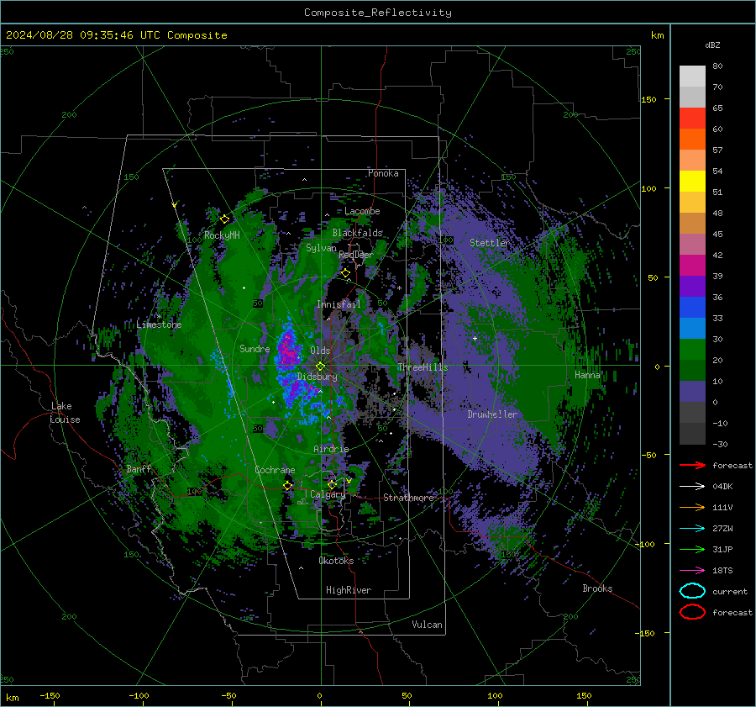Click the Ponoka label

[x=383, y=173]
